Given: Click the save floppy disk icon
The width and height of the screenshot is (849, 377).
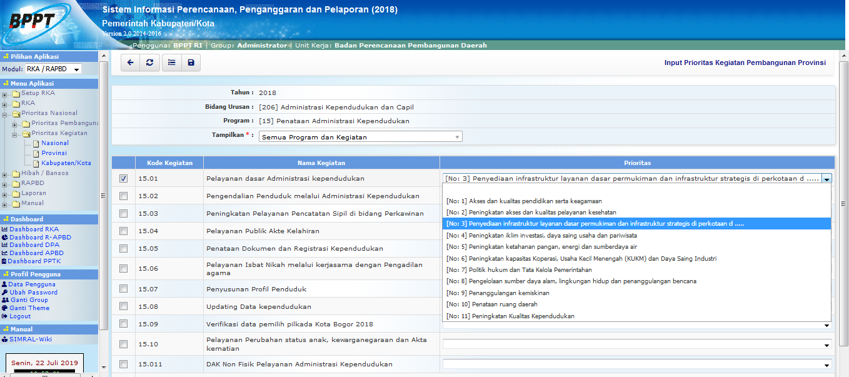Looking at the screenshot, I should pos(191,63).
